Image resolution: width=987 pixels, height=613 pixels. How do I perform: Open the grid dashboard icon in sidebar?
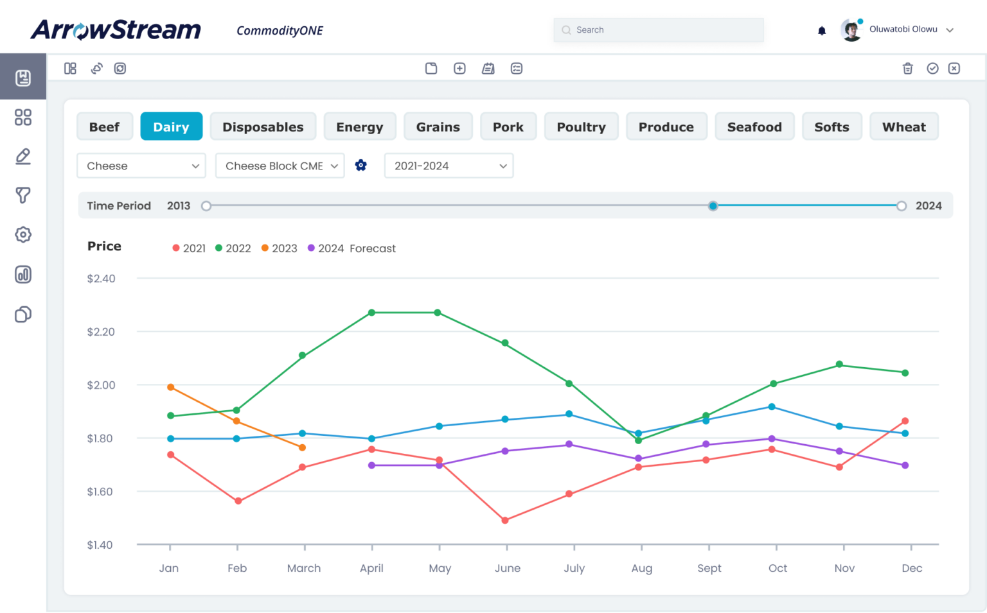click(x=23, y=117)
